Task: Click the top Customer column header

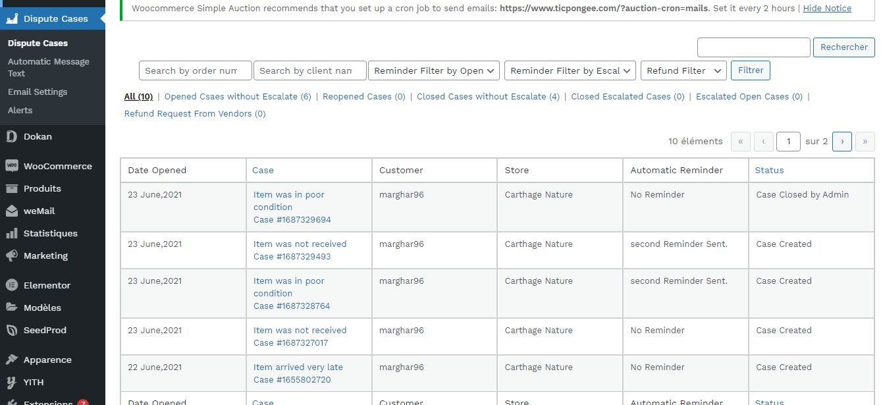Action: coord(401,170)
